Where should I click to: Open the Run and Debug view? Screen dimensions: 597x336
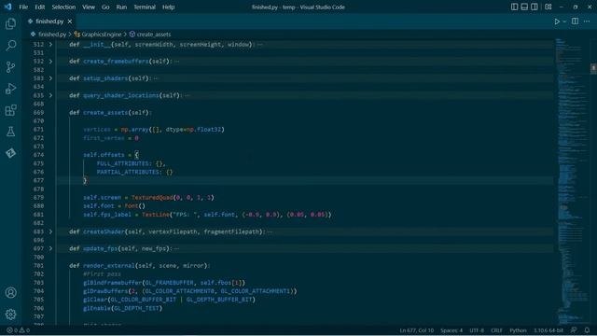click(x=10, y=89)
